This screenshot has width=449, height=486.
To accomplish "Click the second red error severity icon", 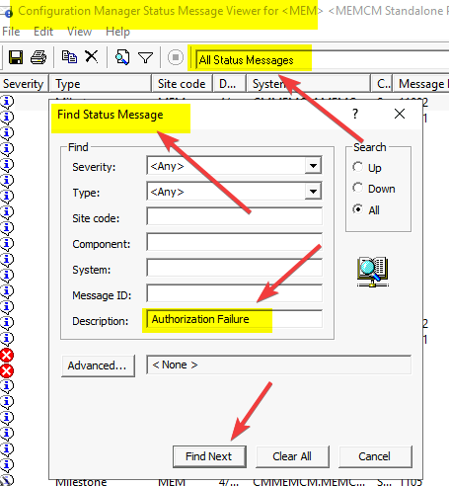I will (x=7, y=371).
